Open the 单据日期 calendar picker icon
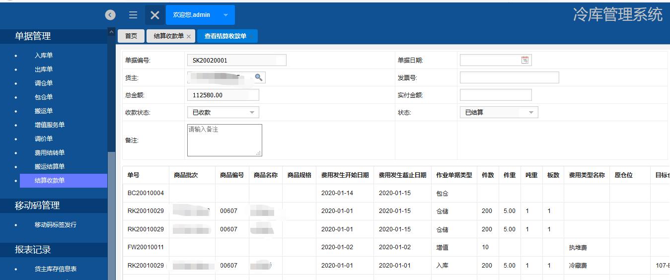This screenshot has height=280, width=670. pyautogui.click(x=525, y=60)
